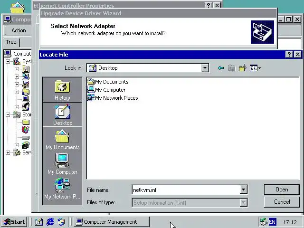Click the Up One Level folder icon
This screenshot has height=228, width=304.
(x=231, y=68)
